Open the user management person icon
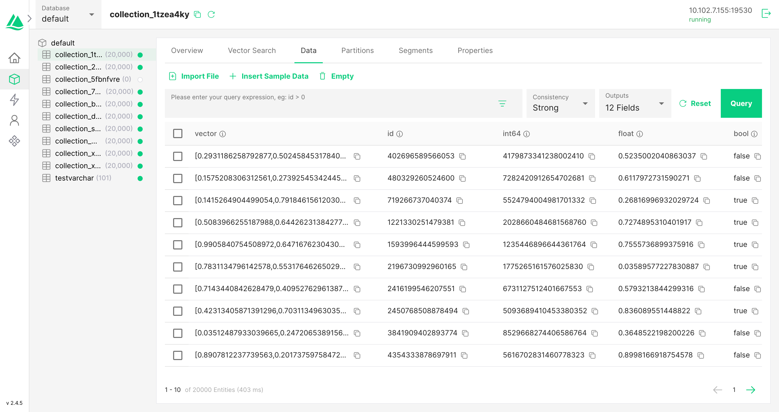 (x=14, y=120)
